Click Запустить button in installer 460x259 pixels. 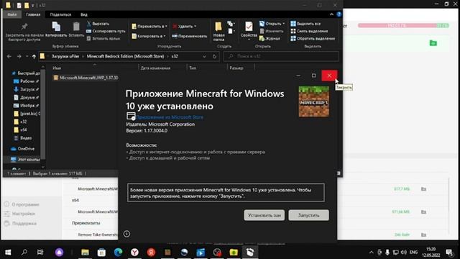tap(308, 215)
